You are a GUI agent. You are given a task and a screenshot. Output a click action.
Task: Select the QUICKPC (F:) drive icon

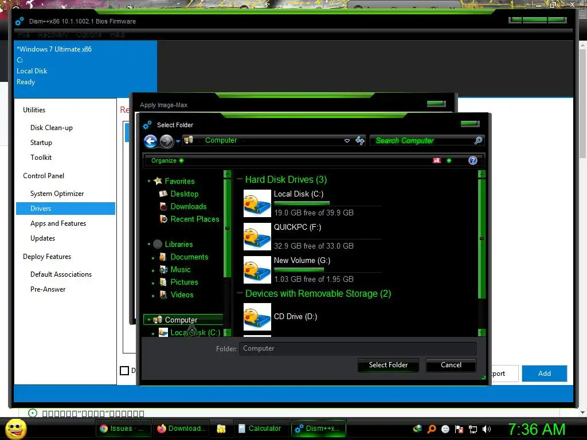tap(257, 237)
